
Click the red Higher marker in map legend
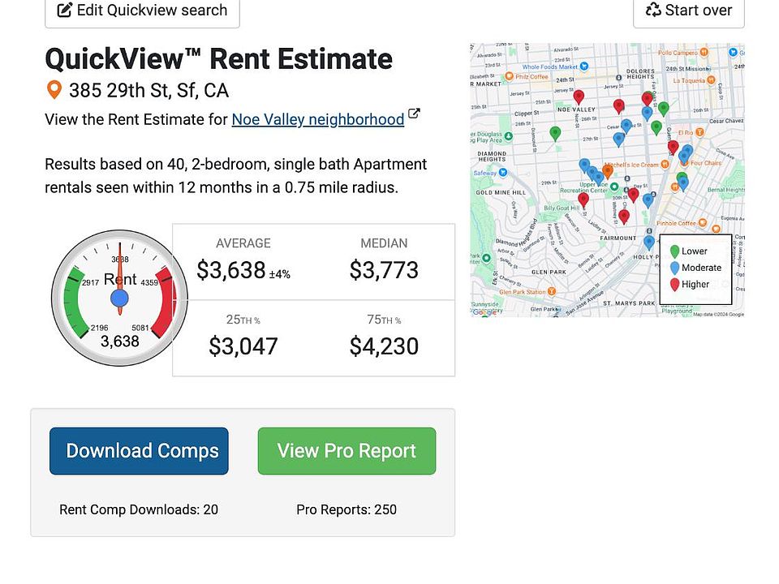point(674,285)
